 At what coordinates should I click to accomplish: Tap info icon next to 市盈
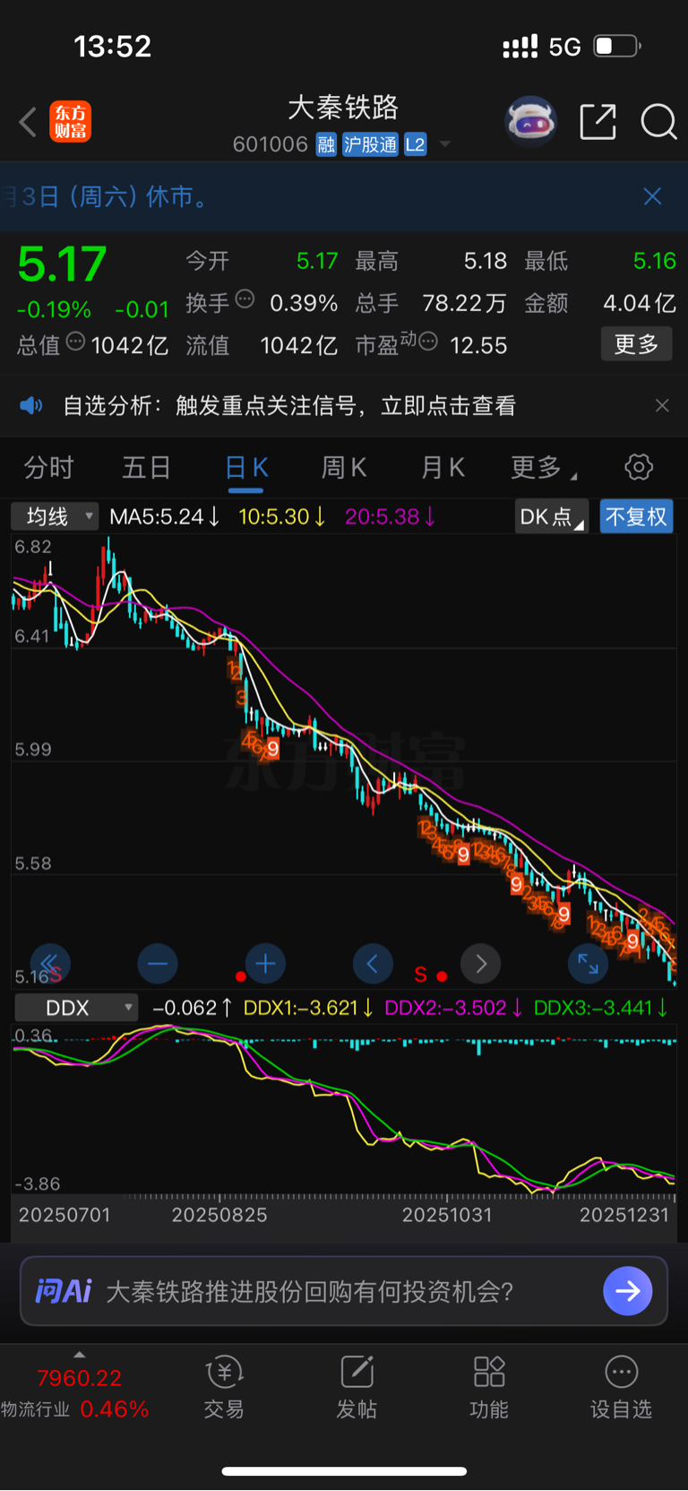pyautogui.click(x=428, y=342)
